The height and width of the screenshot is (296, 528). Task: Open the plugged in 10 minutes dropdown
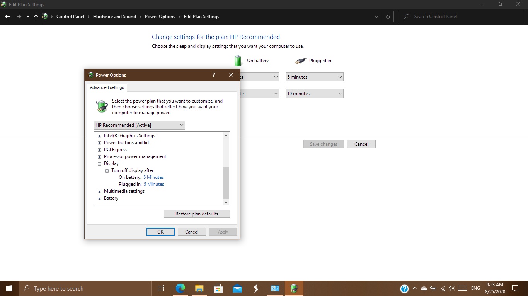click(x=315, y=94)
